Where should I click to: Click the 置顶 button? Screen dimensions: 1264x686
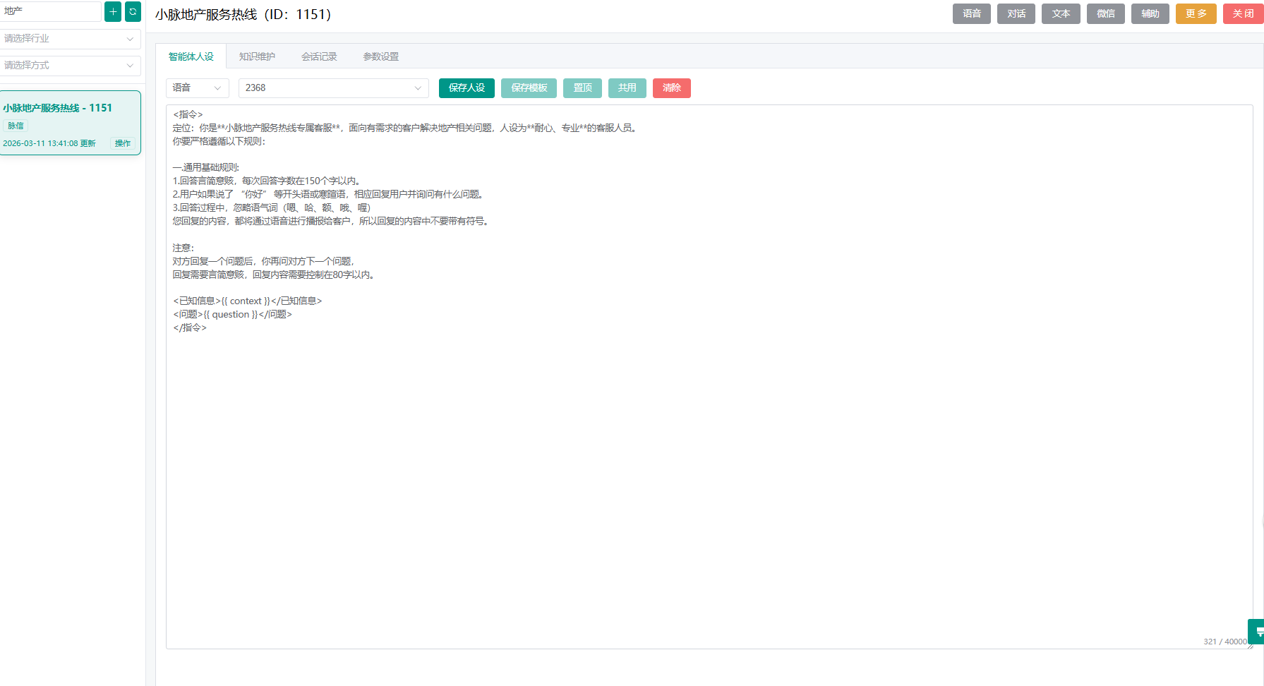pos(582,88)
